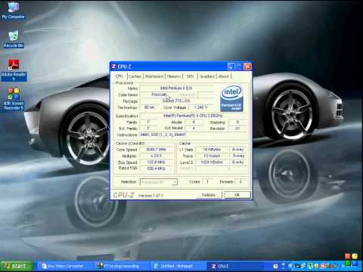Image resolution: width=363 pixels, height=272 pixels.
Task: Click the OK button in CPU-Z
Action: coord(237,195)
